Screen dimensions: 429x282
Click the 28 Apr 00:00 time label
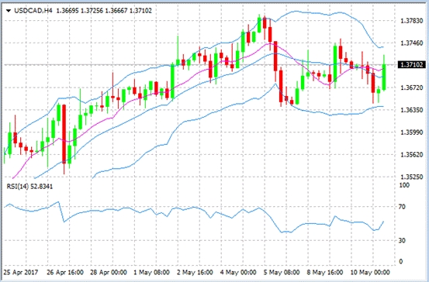coord(109,273)
